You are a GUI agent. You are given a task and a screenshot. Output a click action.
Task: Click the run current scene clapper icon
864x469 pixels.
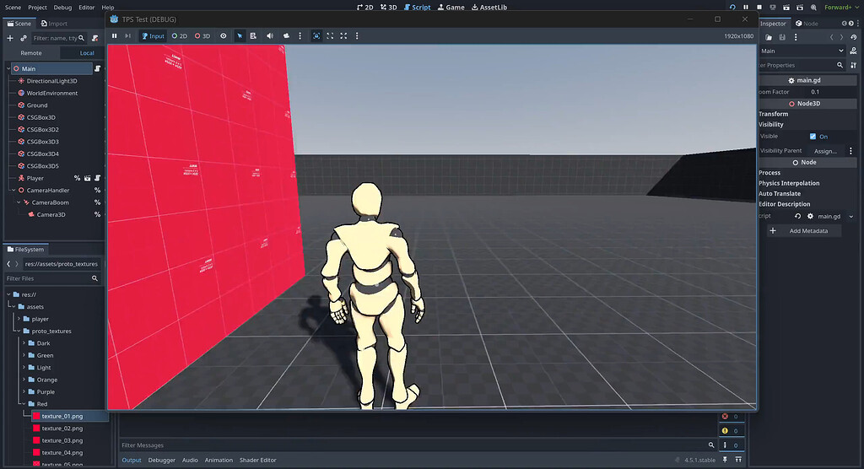click(x=786, y=7)
